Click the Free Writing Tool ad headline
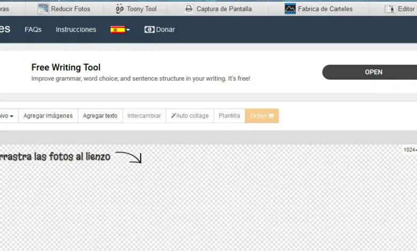The image size is (417, 251). point(66,67)
